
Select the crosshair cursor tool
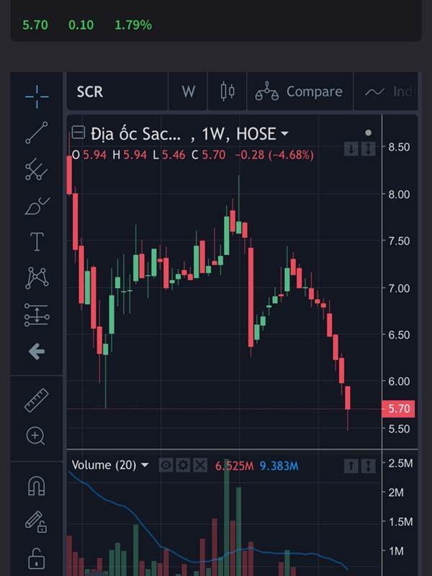tap(37, 96)
